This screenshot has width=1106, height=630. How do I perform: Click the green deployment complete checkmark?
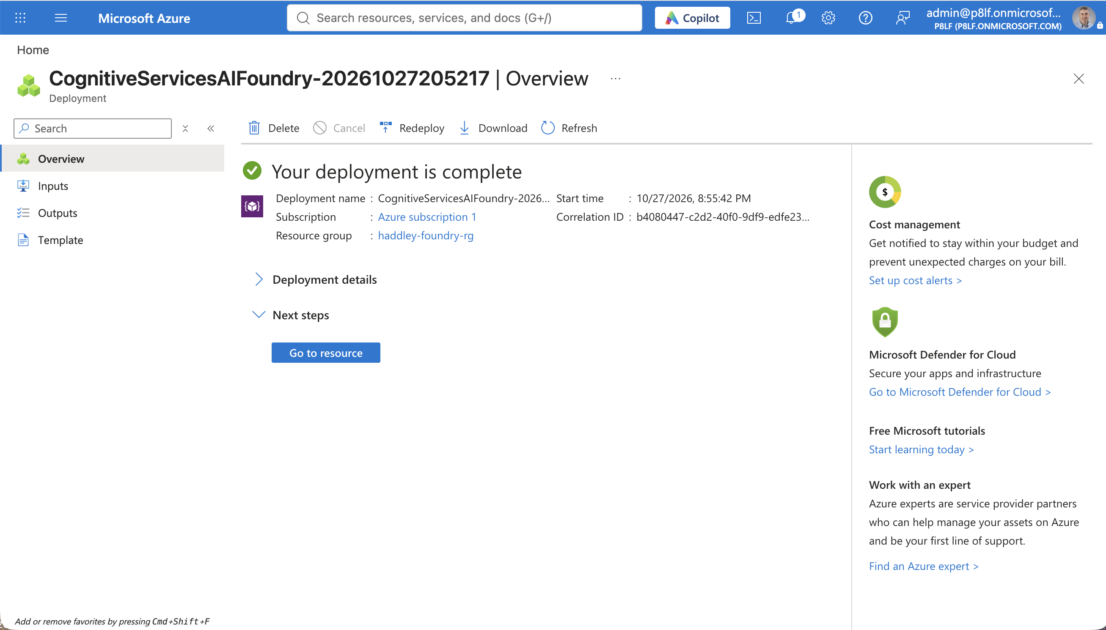tap(252, 170)
